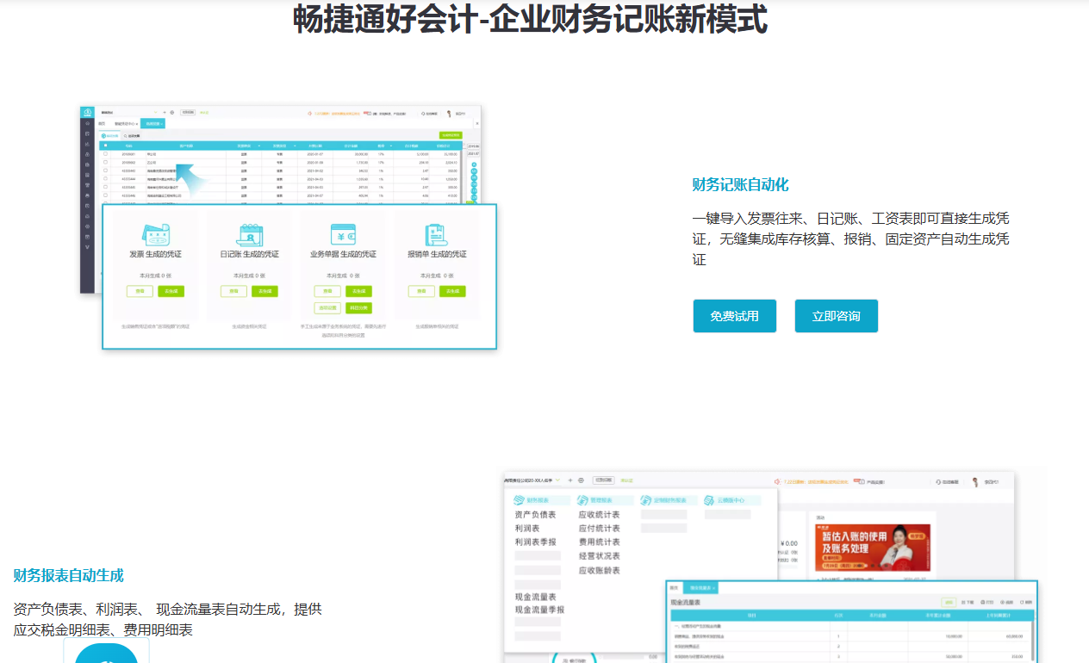Click the green 去生成 button in the 日记账 card

(265, 291)
